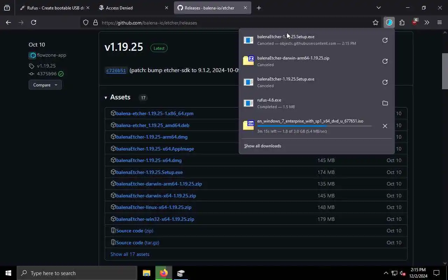Open File Explorer from taskbar
This screenshot has height=280, width=448.
pyautogui.click(x=147, y=273)
